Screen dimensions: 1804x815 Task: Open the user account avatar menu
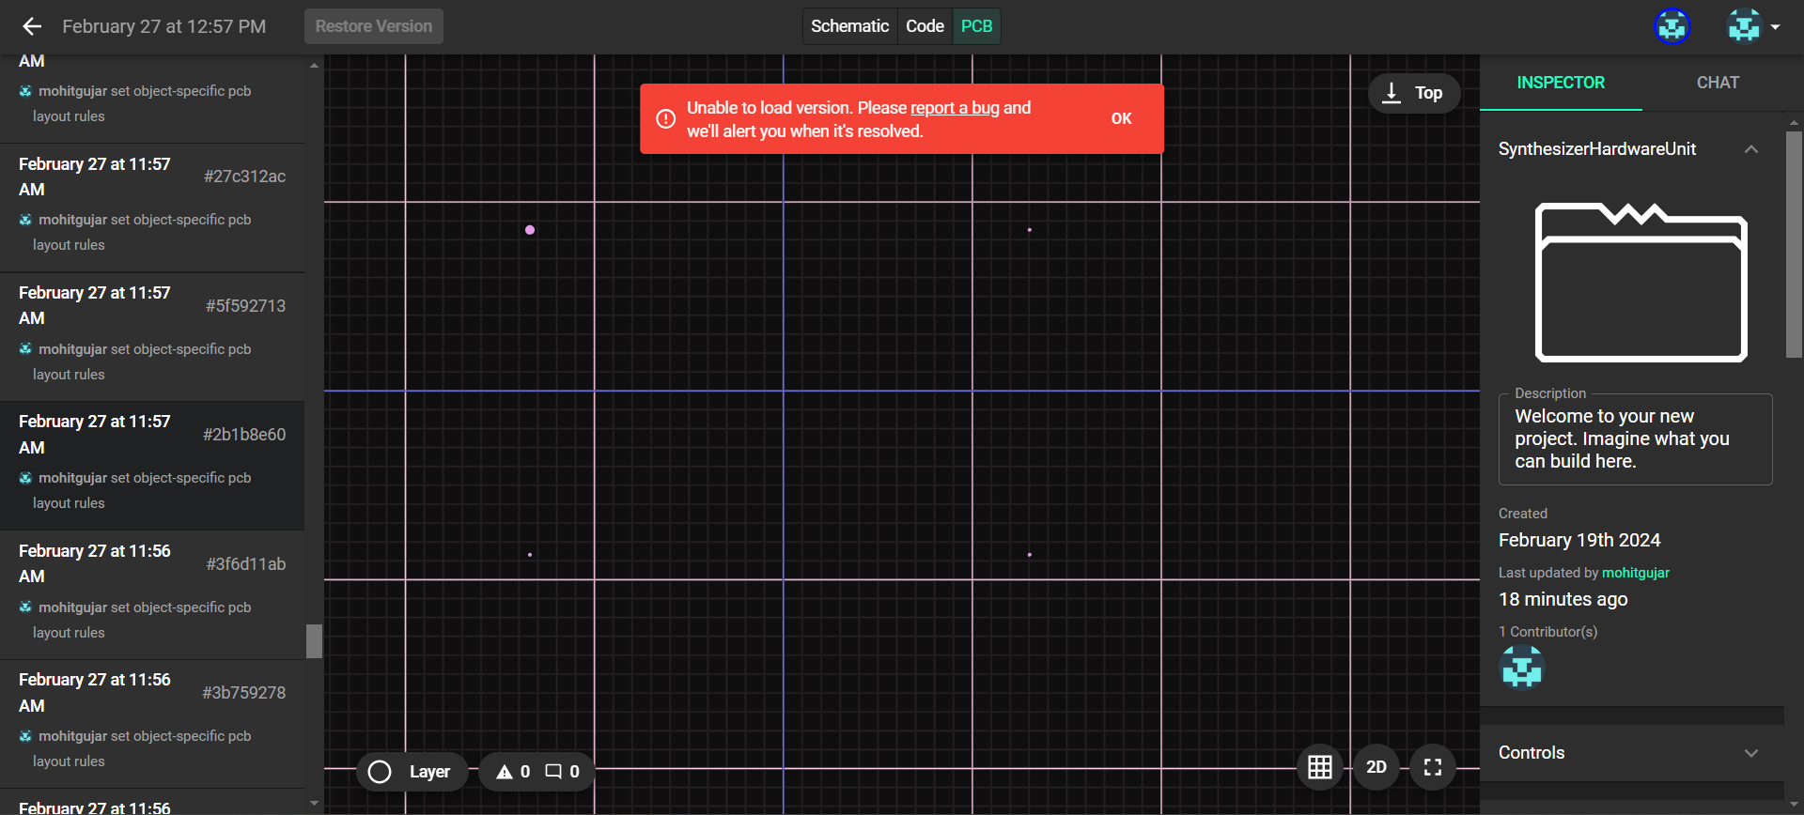click(x=1752, y=26)
